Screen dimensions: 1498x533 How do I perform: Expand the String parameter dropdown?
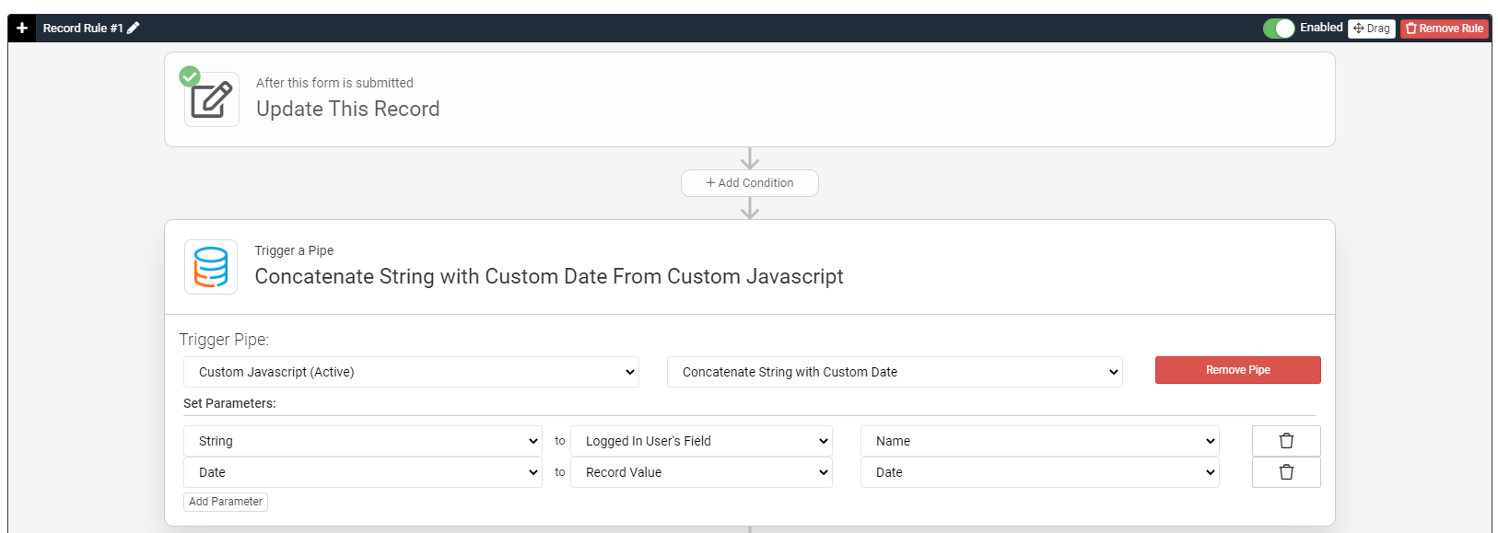coord(363,441)
